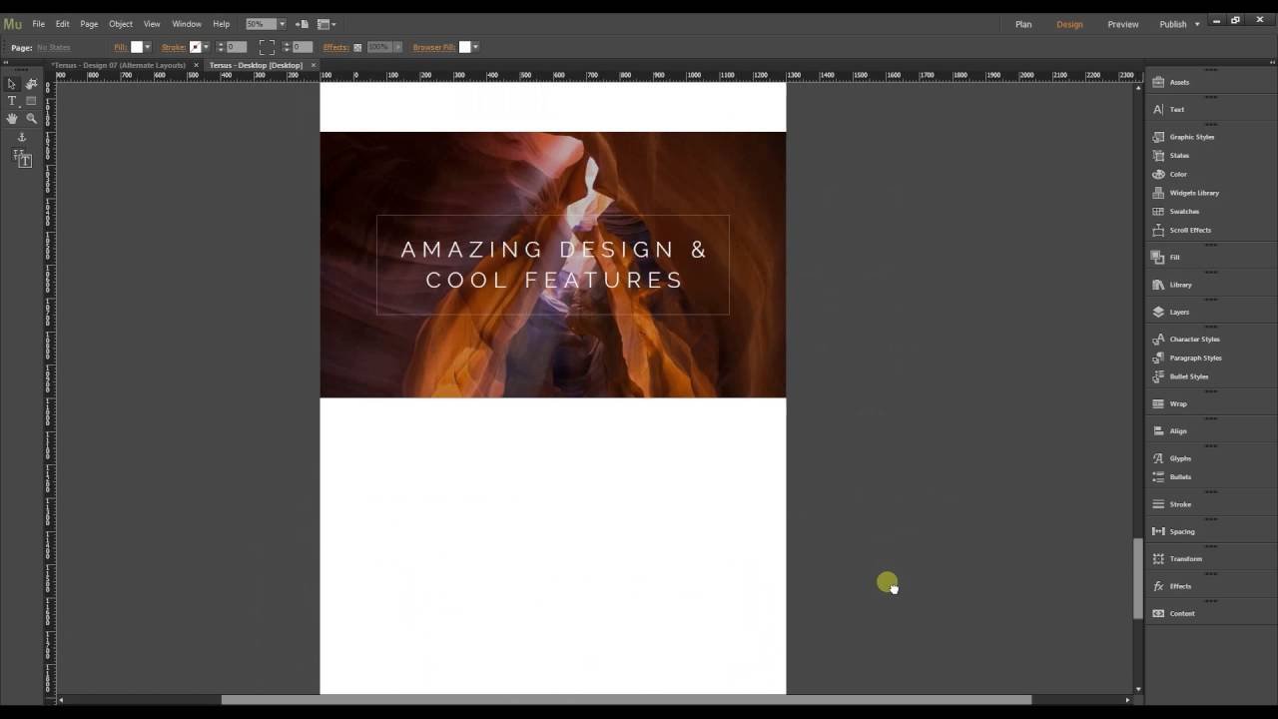This screenshot has height=719, width=1278.
Task: Click the Adobe Muse Mu logo
Action: [12, 24]
